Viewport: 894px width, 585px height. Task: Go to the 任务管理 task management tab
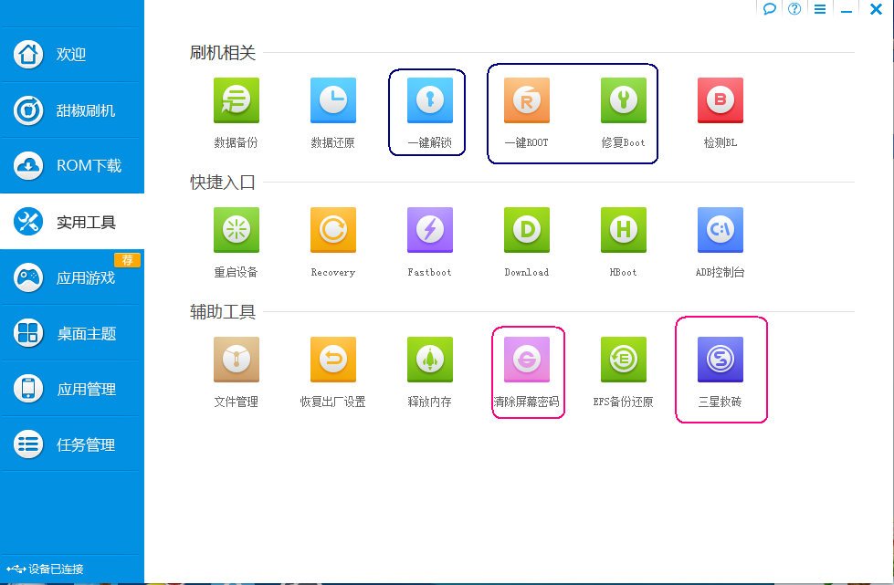tap(72, 444)
